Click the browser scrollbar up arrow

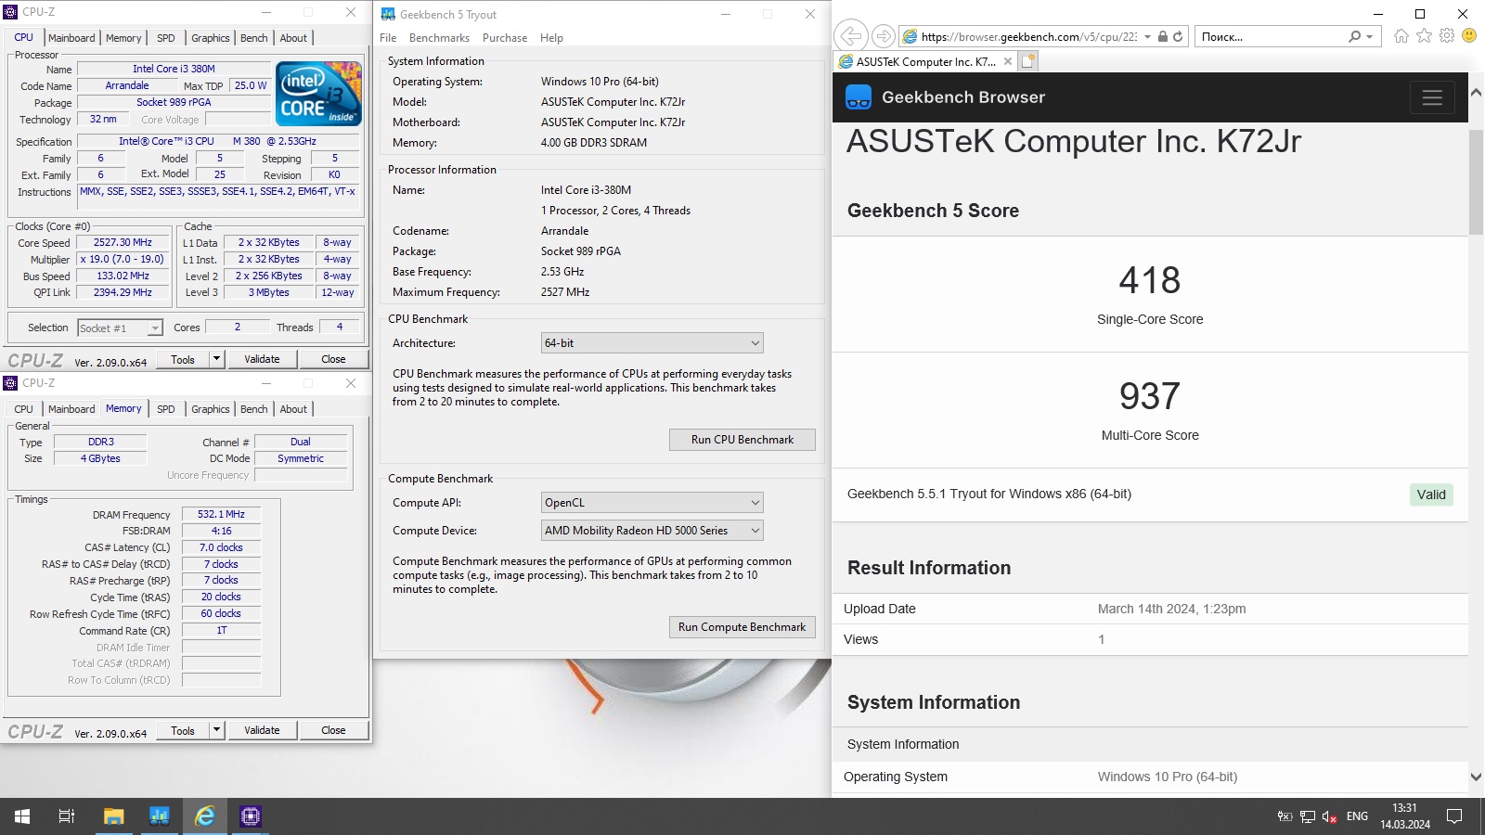[x=1477, y=93]
